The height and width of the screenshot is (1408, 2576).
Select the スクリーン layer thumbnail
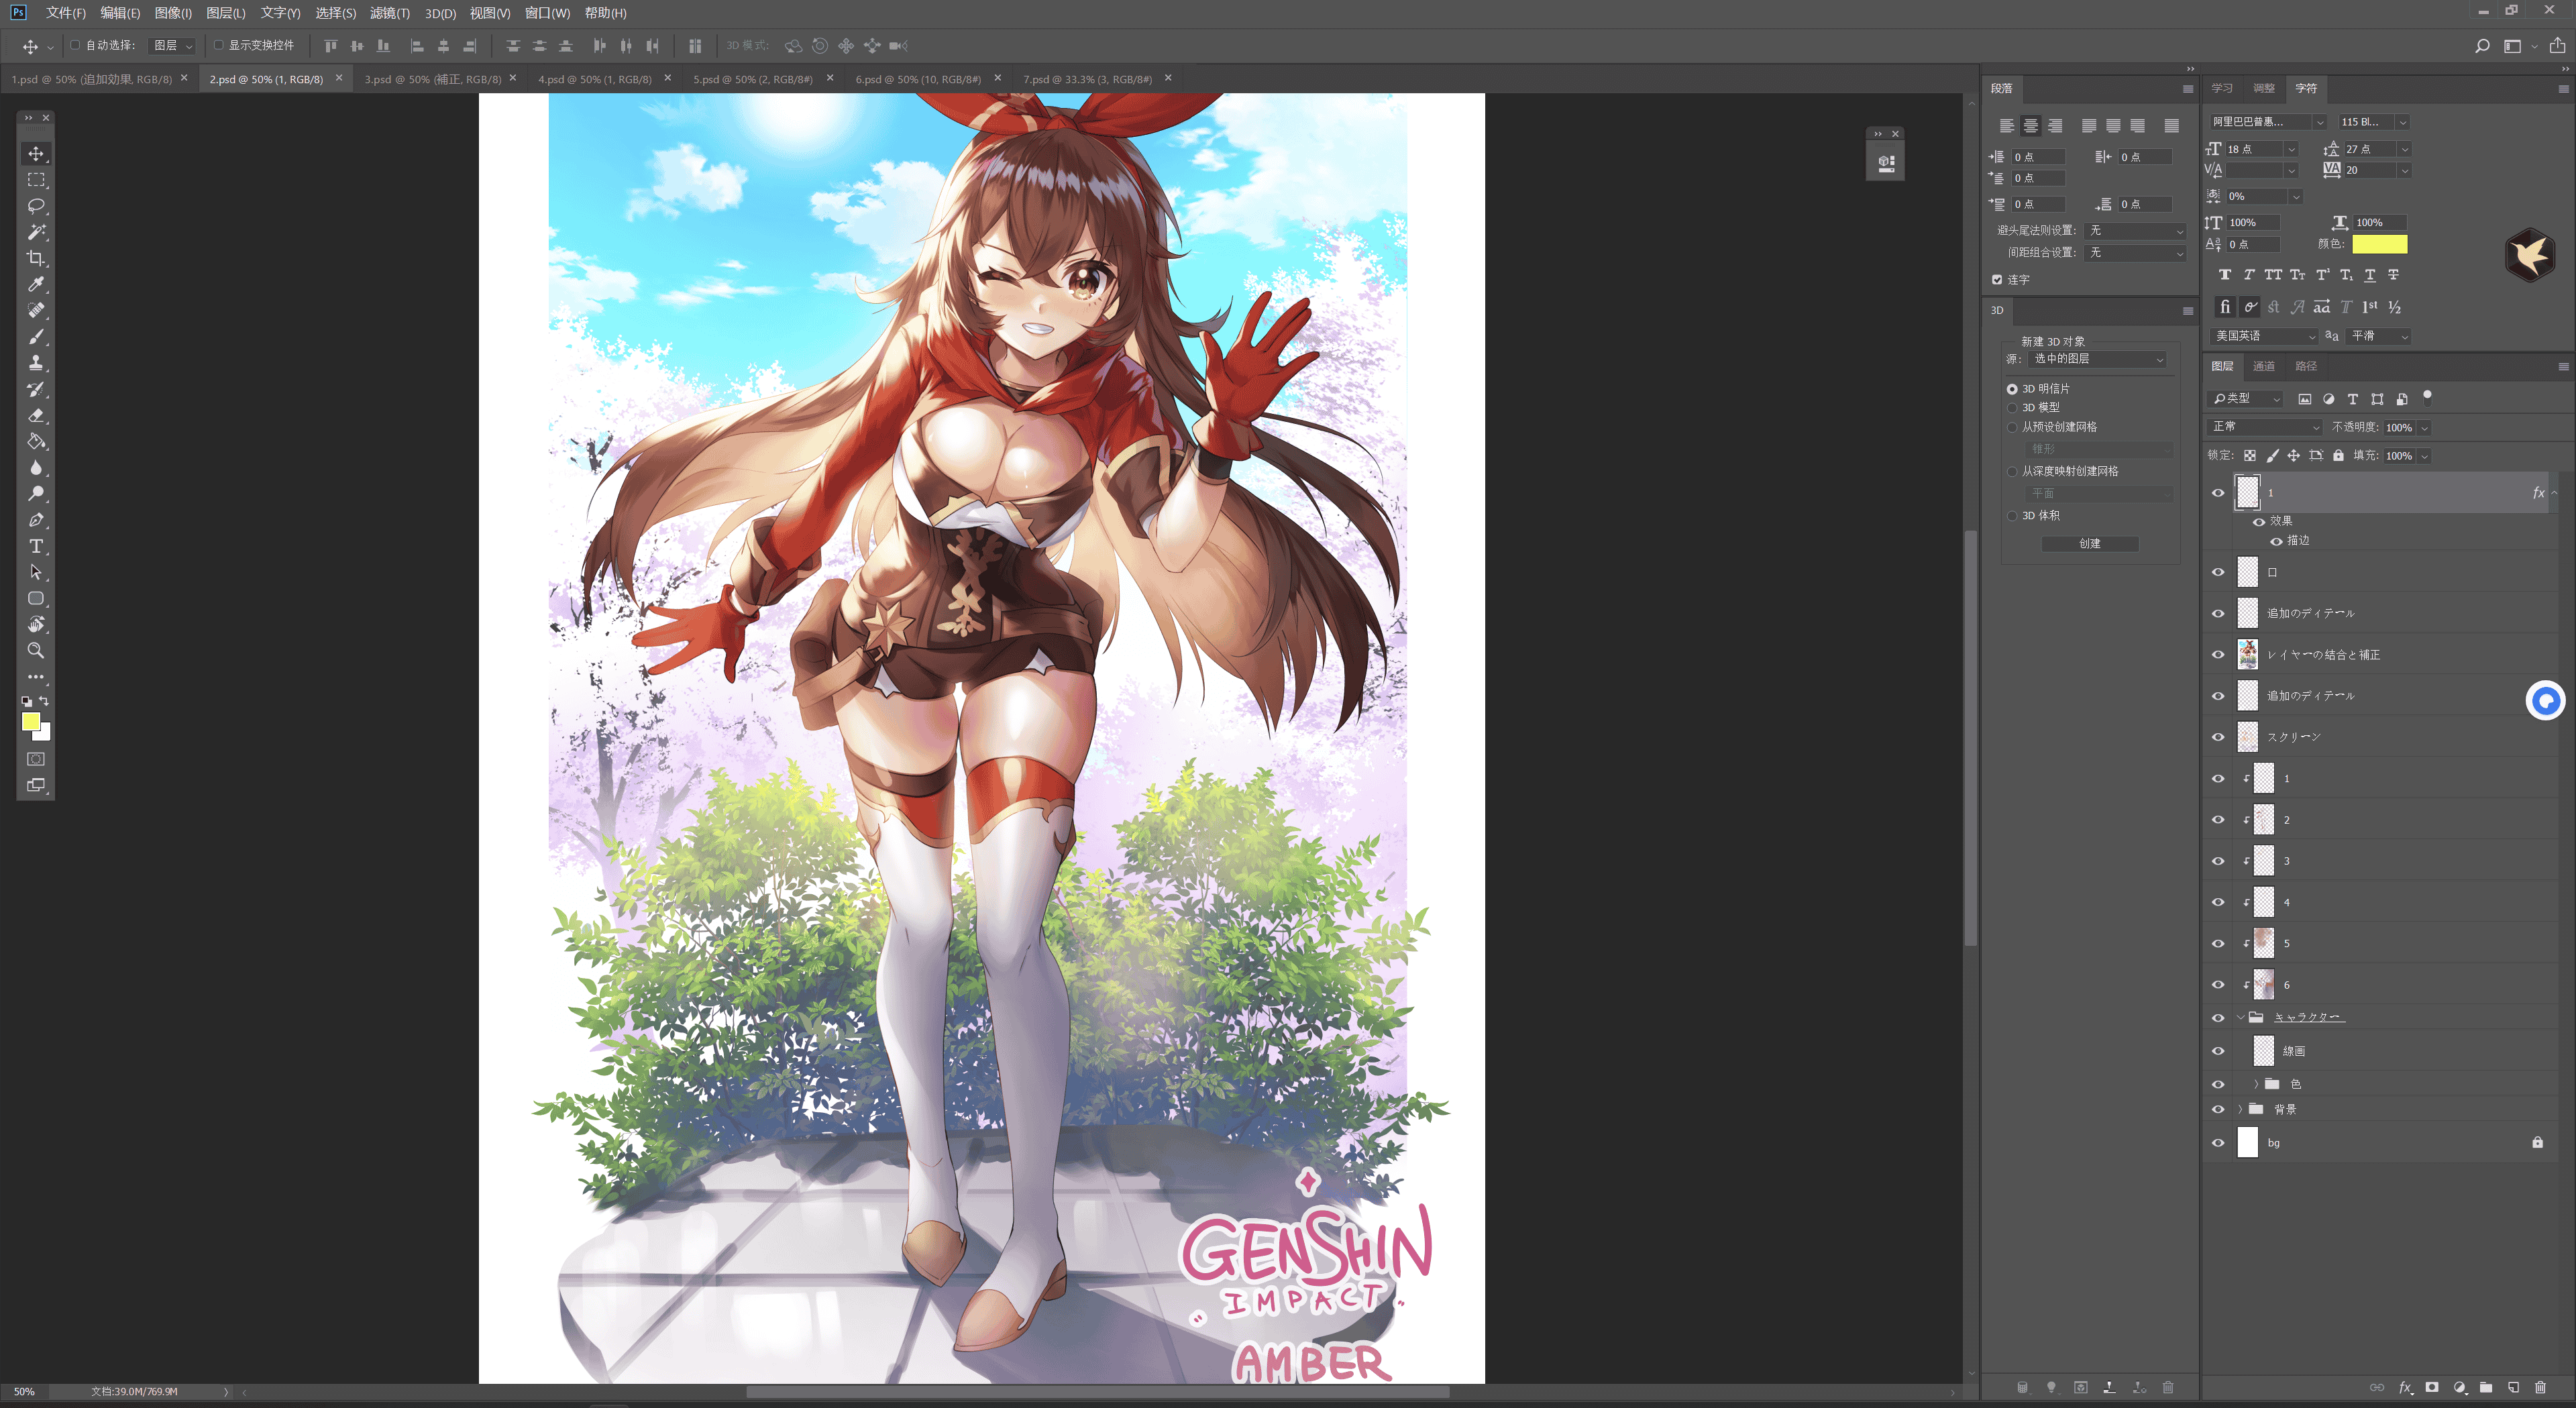(x=2248, y=737)
